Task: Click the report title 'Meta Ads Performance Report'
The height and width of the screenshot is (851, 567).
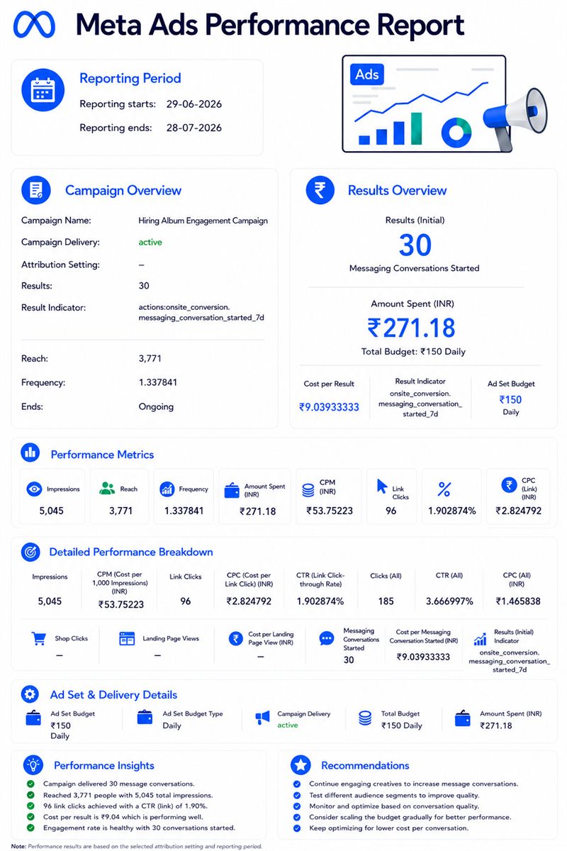Action: 270,25
